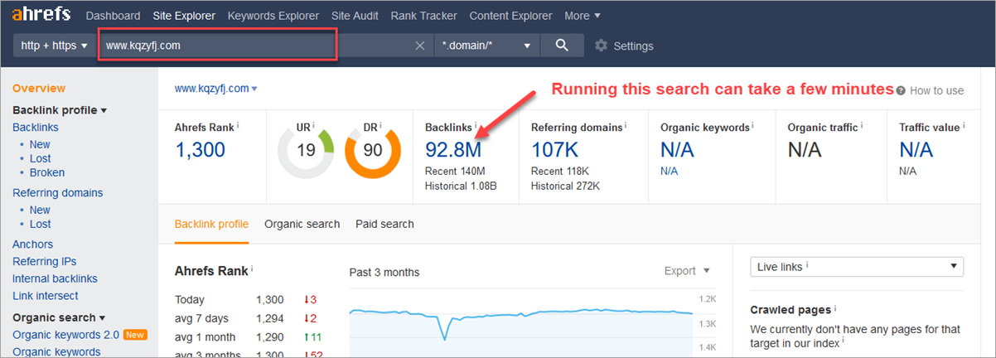Click the DR 90 gauge
The image size is (996, 358).
373,151
